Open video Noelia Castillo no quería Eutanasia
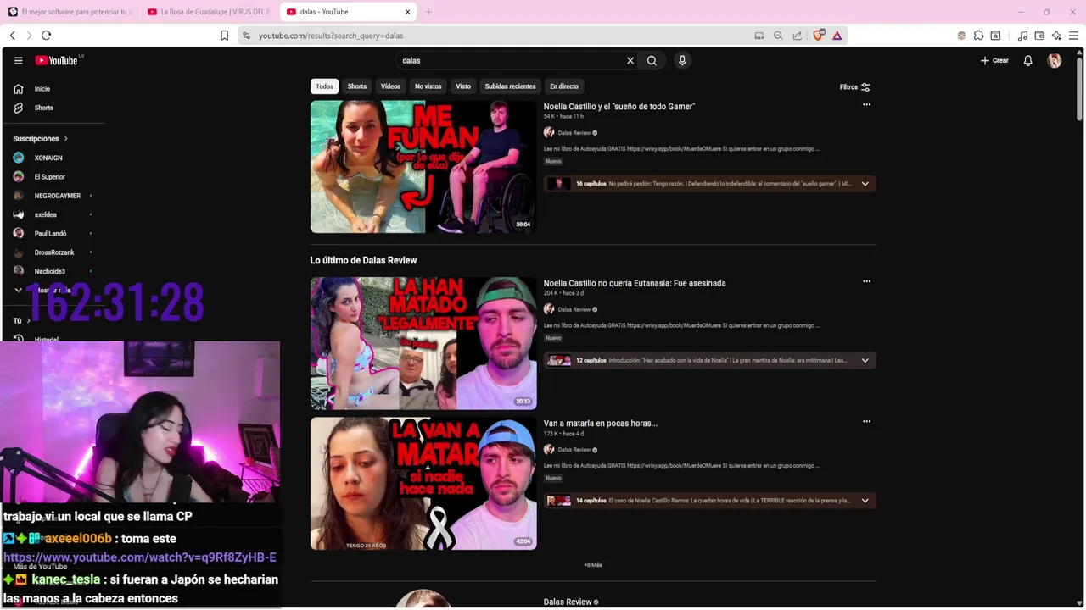This screenshot has width=1086, height=610. coord(635,283)
